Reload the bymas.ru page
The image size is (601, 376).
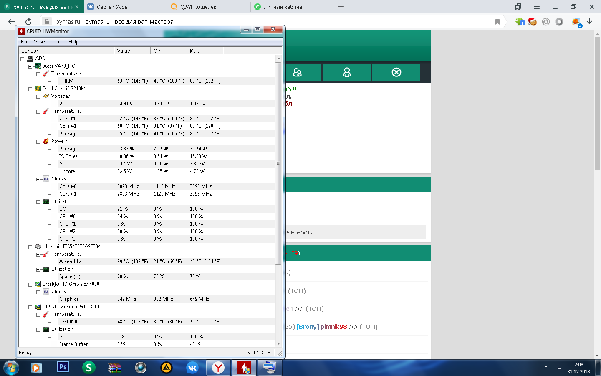coord(28,22)
